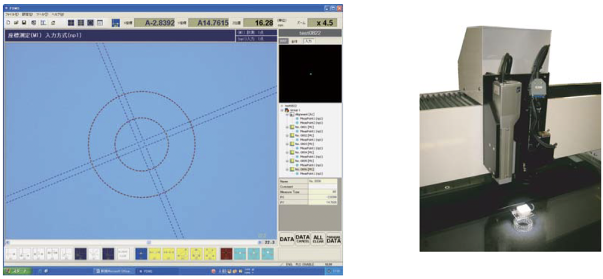603x279 pixels.
Task: Click the calendar-style table icon in toolbar
Action: (100, 23)
